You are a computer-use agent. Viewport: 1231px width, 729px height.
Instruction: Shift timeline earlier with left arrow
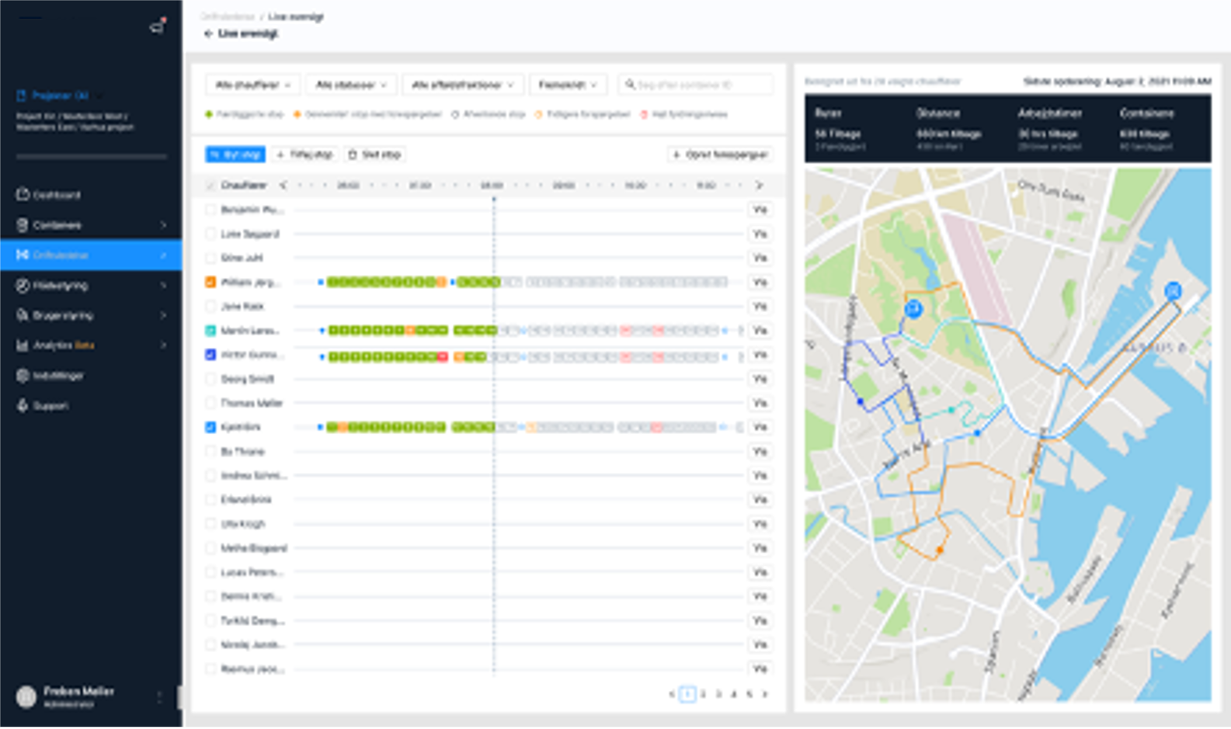[283, 185]
